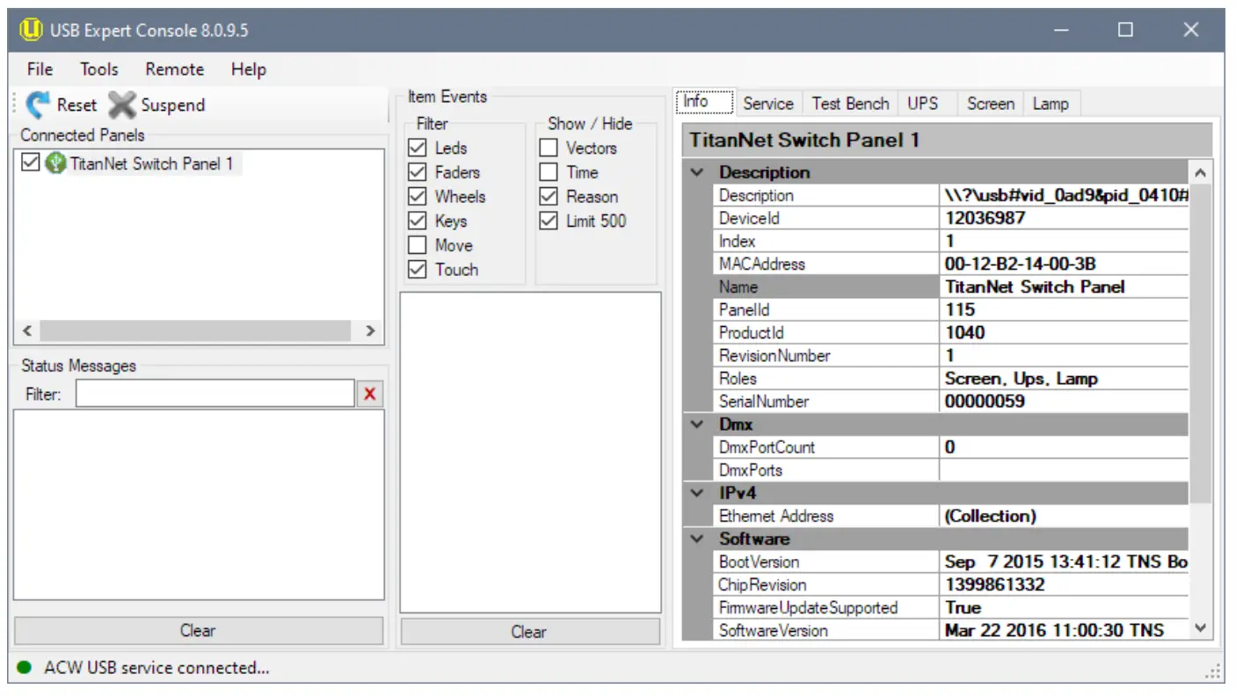This screenshot has width=1236, height=696.
Task: Toggle the Leds filter checkbox
Action: pos(418,148)
